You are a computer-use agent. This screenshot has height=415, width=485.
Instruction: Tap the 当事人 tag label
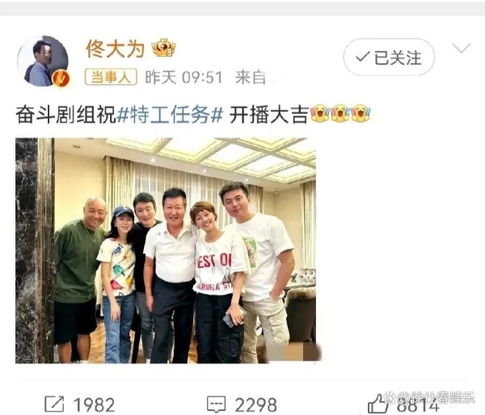[x=111, y=77]
